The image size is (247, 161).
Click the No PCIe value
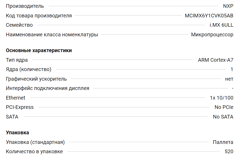224,107
